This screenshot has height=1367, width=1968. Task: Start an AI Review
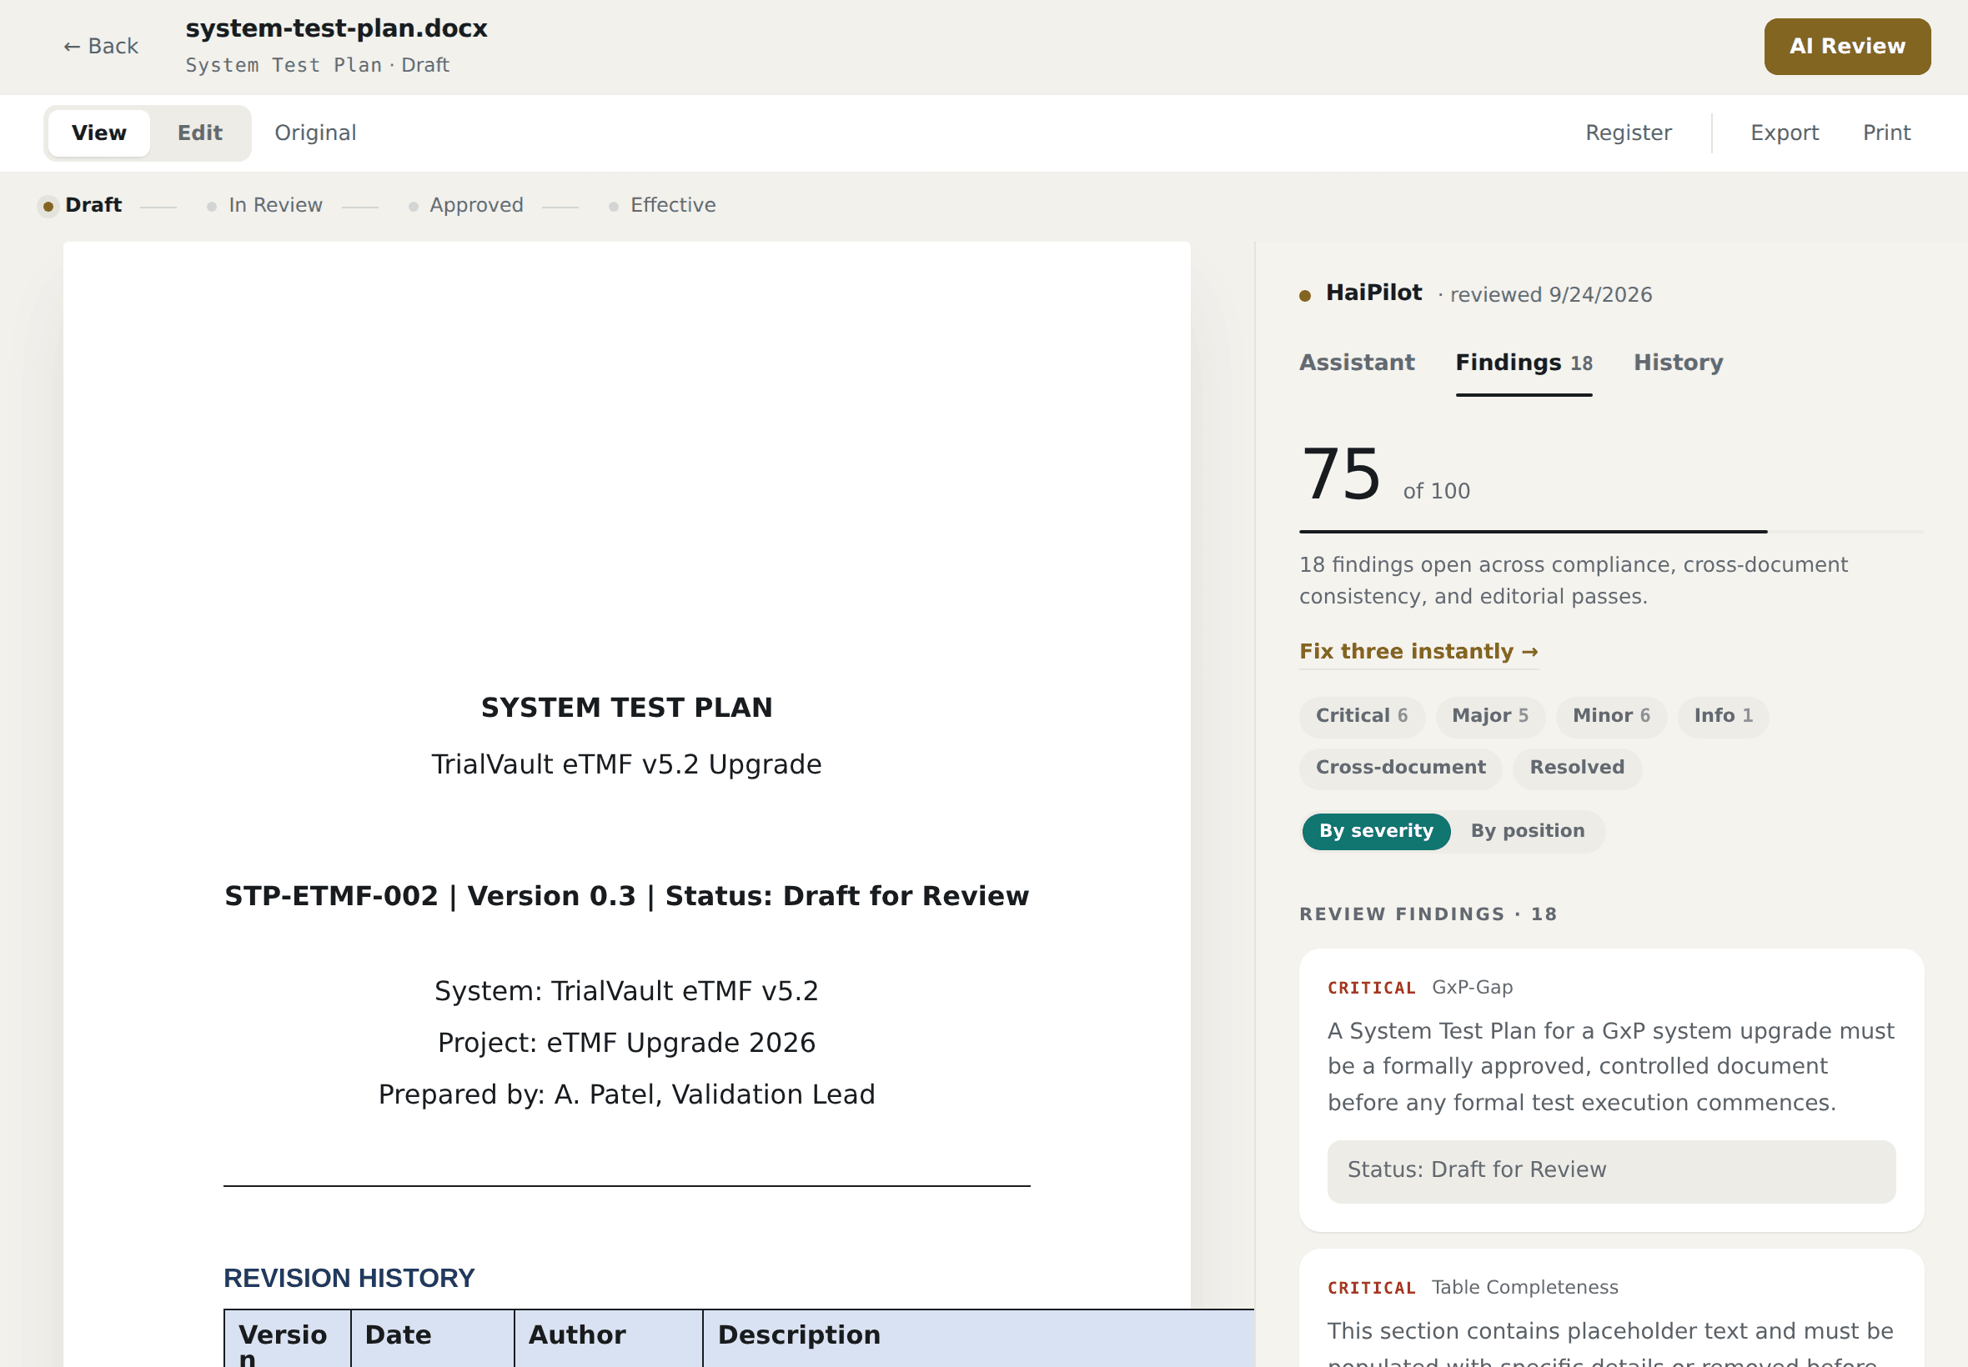click(x=1846, y=46)
